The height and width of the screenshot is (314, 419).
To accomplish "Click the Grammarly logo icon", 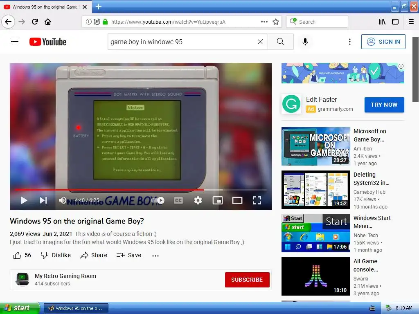I will (x=291, y=104).
